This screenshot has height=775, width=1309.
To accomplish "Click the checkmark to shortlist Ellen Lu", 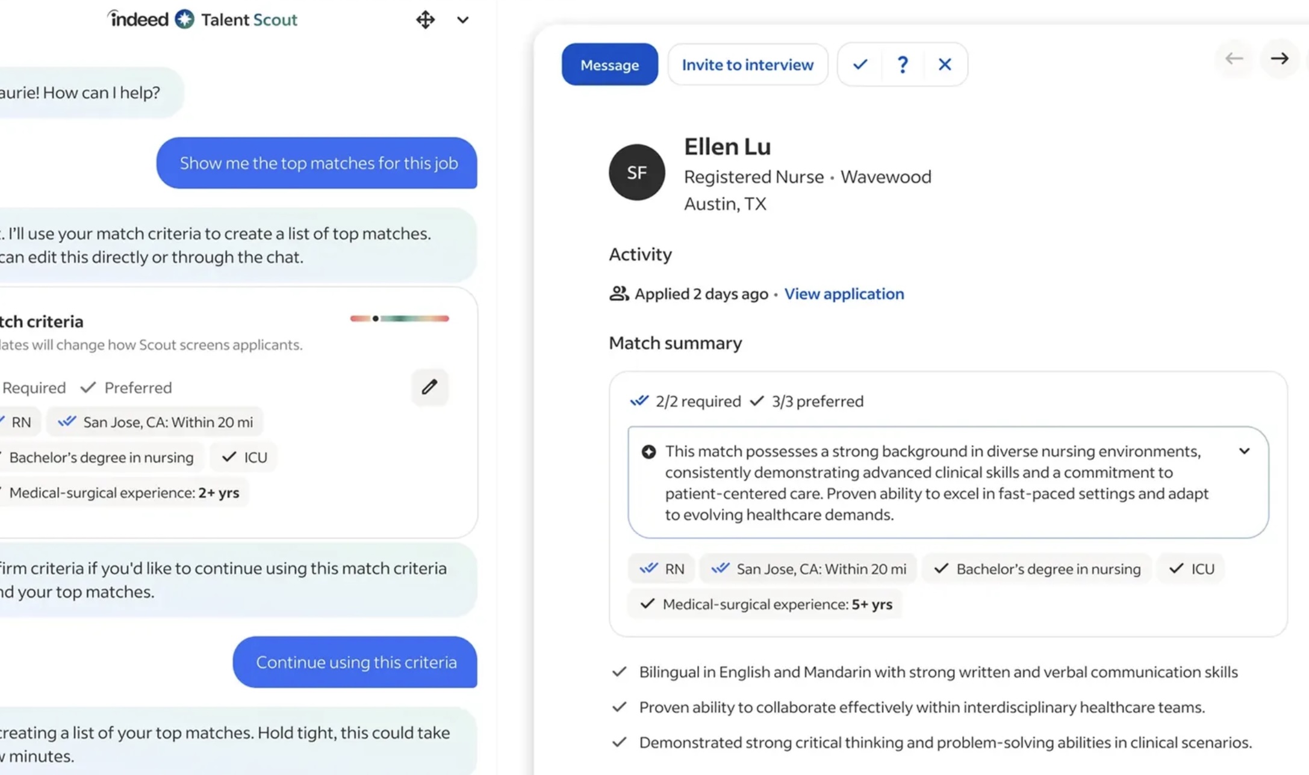I will [860, 64].
